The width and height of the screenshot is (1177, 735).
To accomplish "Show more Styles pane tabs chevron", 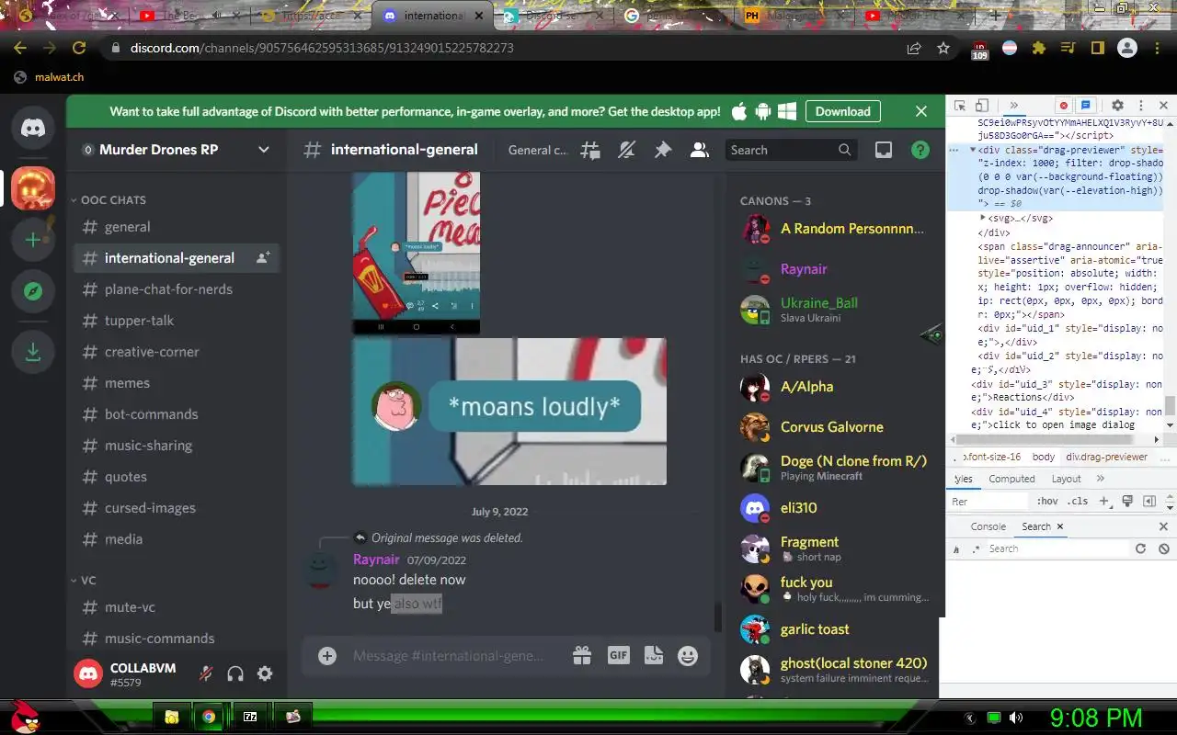I will pos(1101,479).
